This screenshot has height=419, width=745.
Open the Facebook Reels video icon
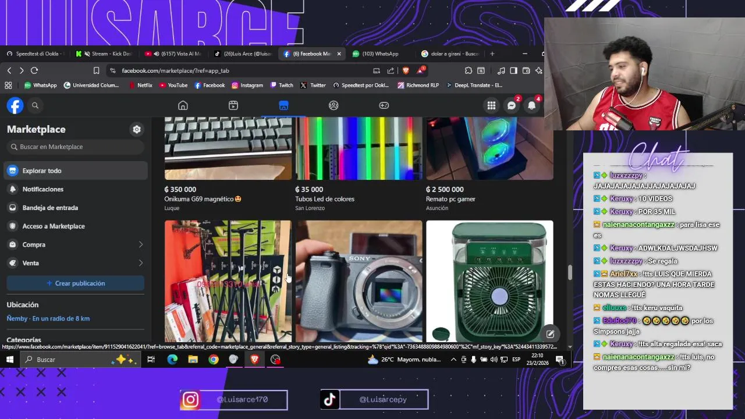click(x=233, y=105)
